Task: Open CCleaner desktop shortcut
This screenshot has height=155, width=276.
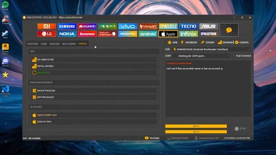Action: coord(5,20)
